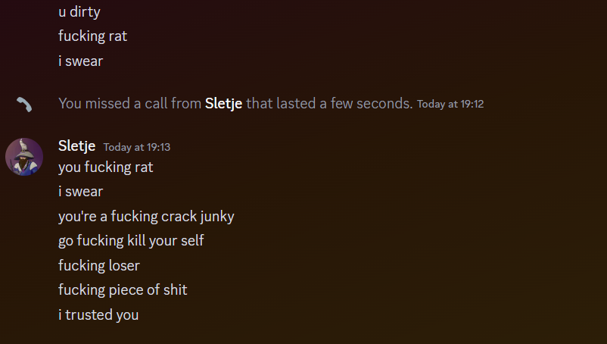This screenshot has height=344, width=607.
Task: Click the message line starting with "go"
Action: [131, 241]
